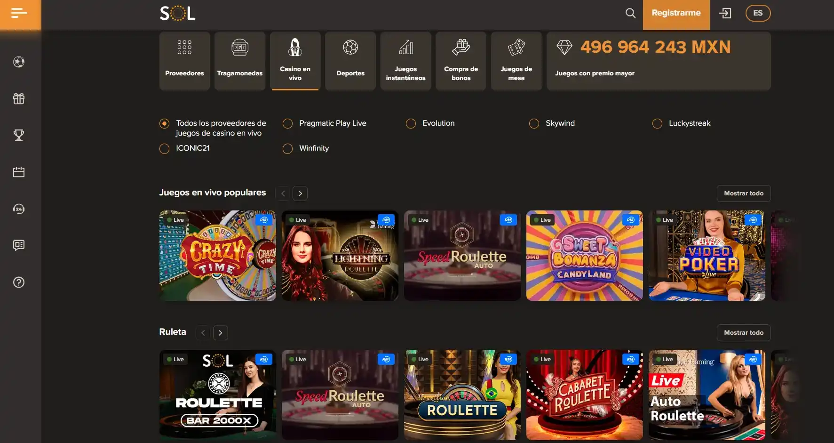Image resolution: width=834 pixels, height=443 pixels.
Task: Go to next popular live games
Action: [300, 193]
